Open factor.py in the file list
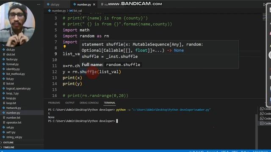 [12, 59]
